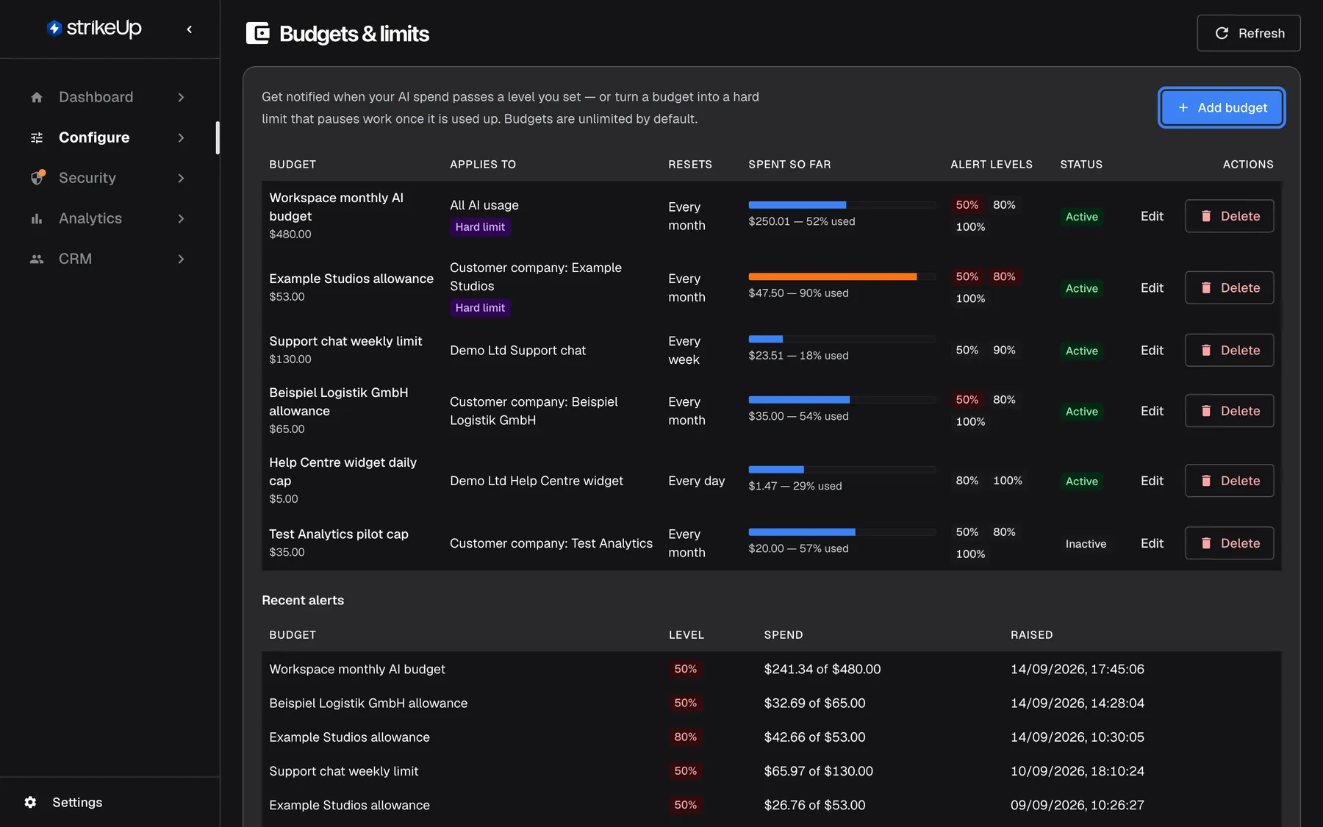Open the Security section
The height and width of the screenshot is (827, 1323).
[108, 178]
